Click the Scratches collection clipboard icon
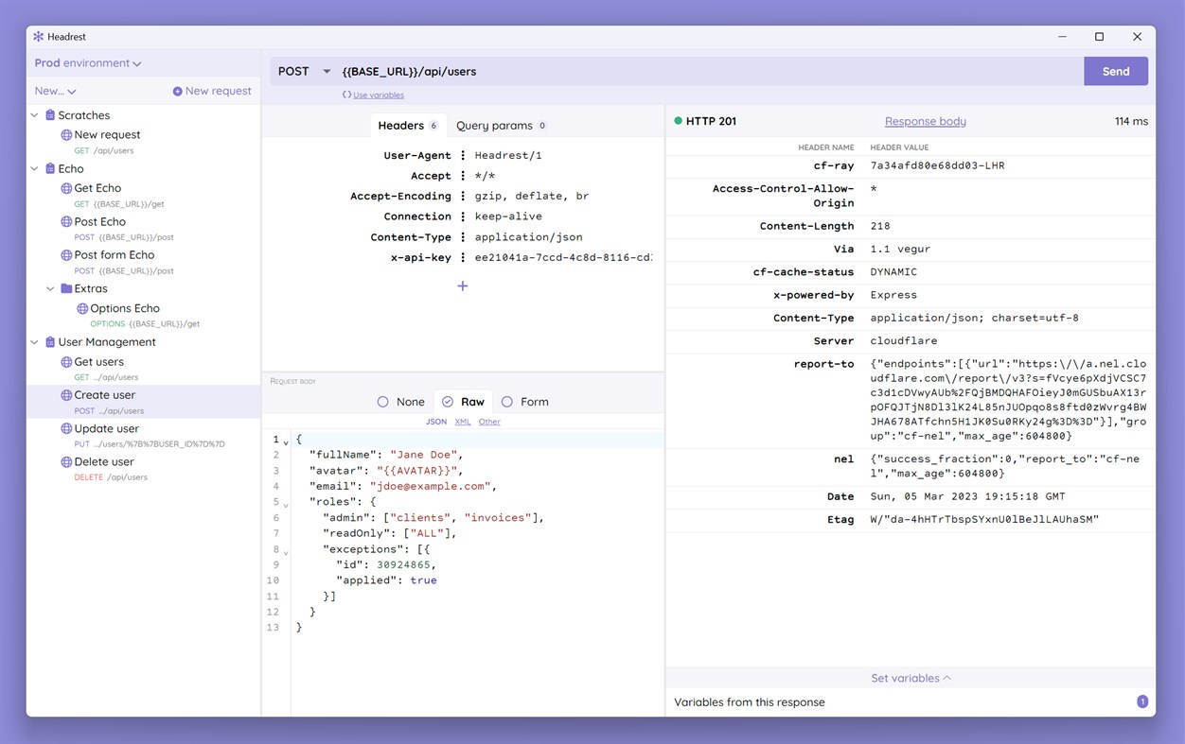Image resolution: width=1185 pixels, height=744 pixels. (x=50, y=115)
